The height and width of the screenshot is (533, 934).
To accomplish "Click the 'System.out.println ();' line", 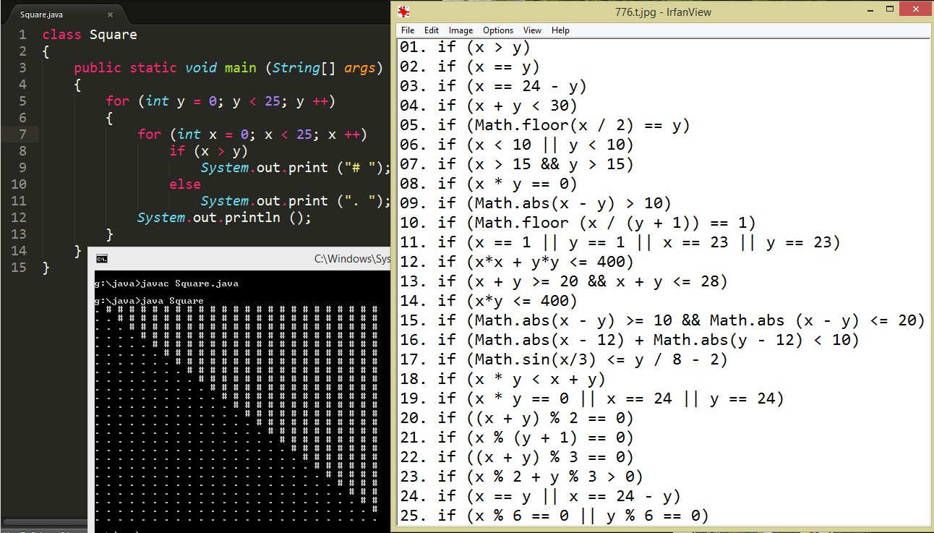I will 224,218.
